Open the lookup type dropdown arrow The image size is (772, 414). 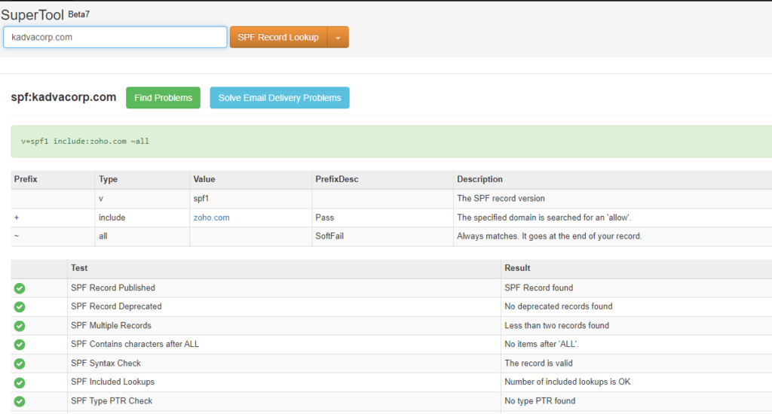point(338,38)
